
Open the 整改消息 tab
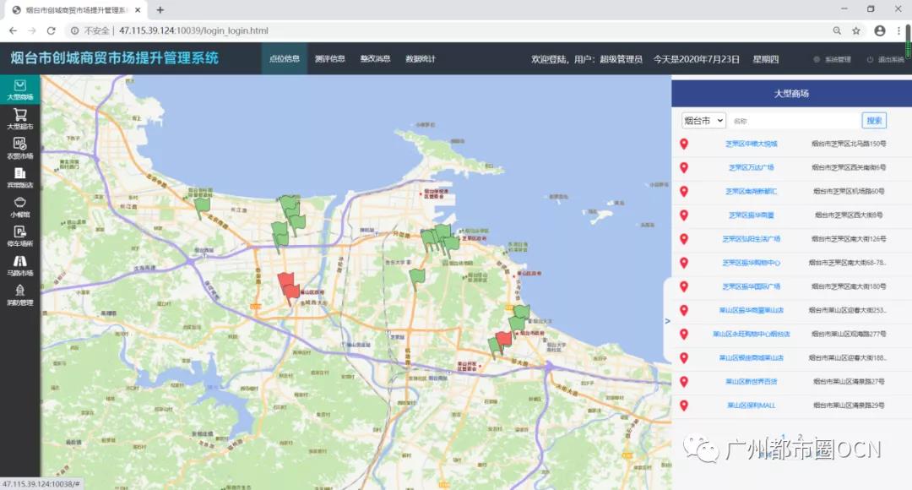[375, 59]
